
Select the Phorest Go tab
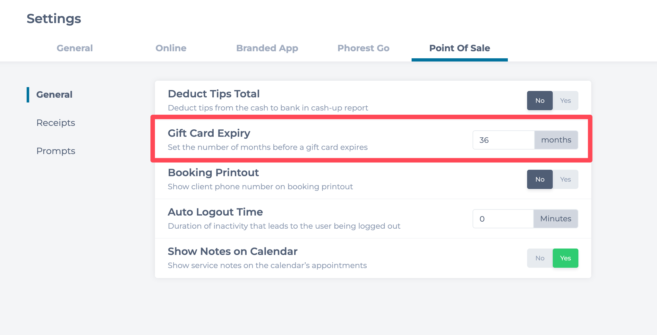(363, 48)
